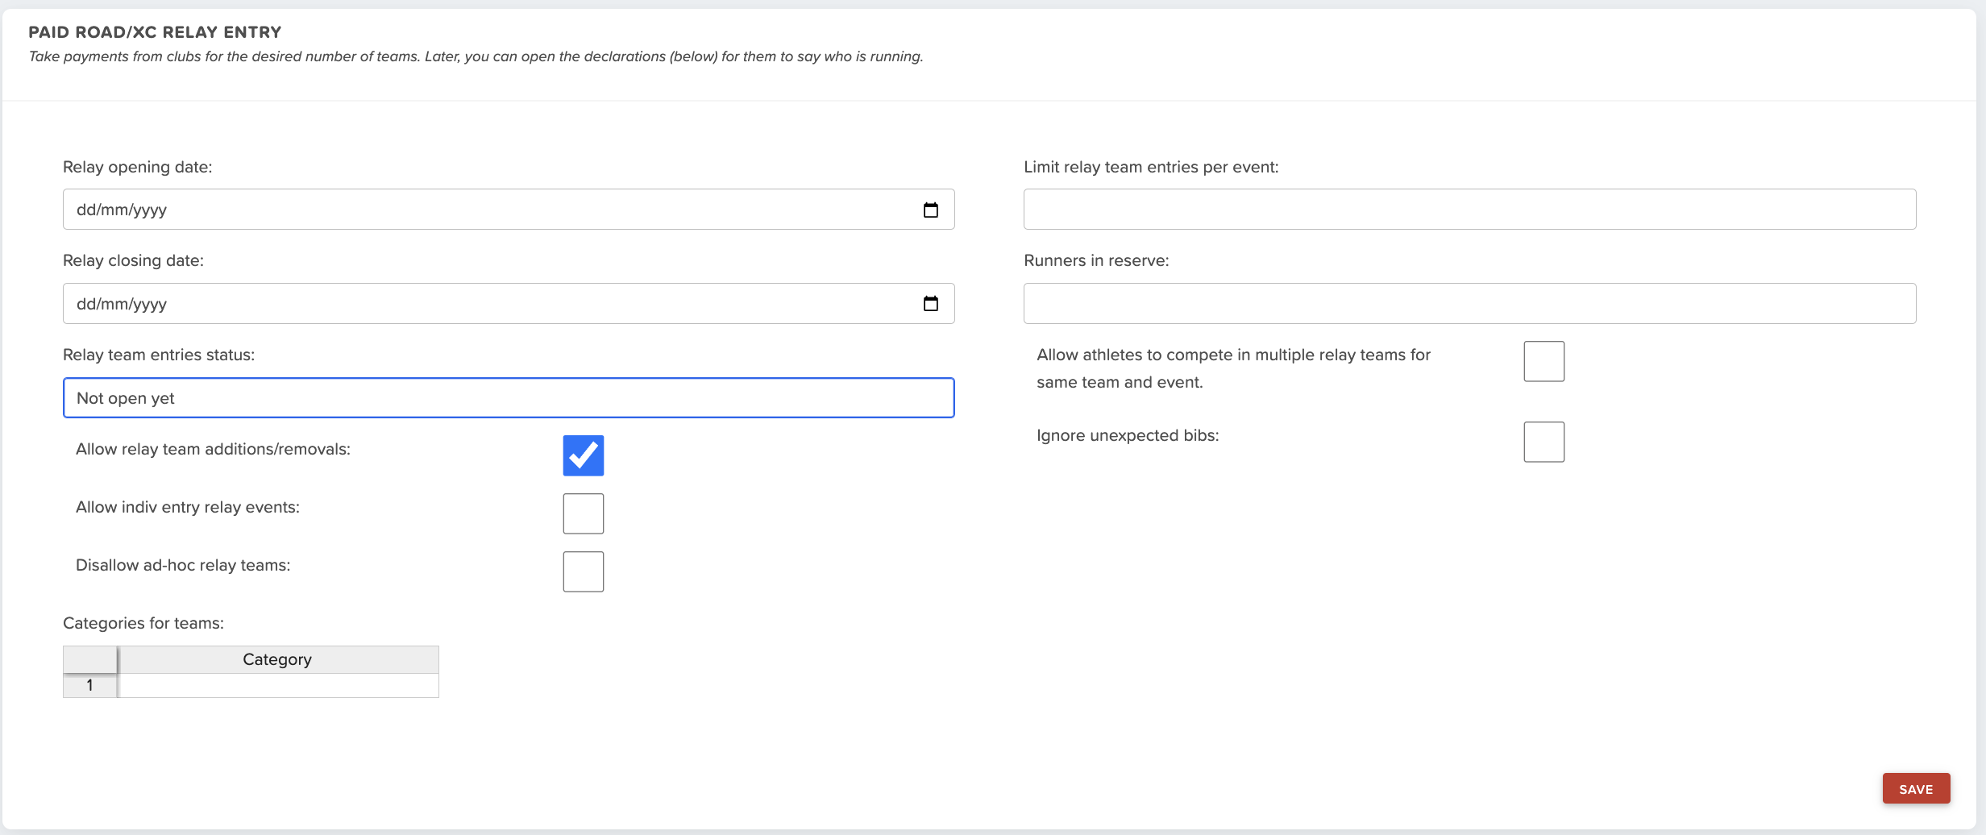Click the Ignore unexpected bibs label

[x=1128, y=435]
